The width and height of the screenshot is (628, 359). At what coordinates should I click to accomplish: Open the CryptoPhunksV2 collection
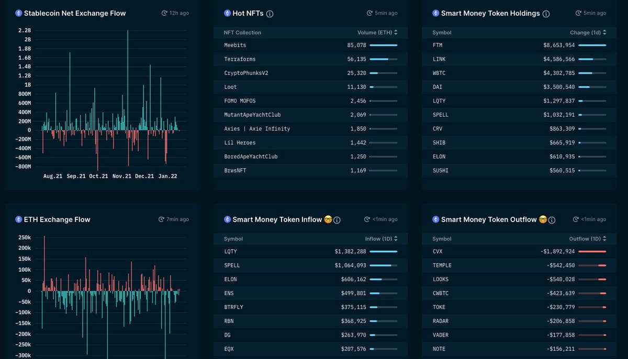(x=246, y=73)
